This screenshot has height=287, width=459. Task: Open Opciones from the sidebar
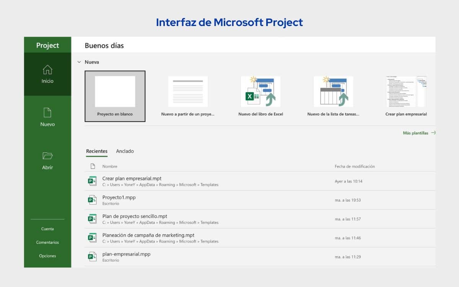[x=47, y=256]
